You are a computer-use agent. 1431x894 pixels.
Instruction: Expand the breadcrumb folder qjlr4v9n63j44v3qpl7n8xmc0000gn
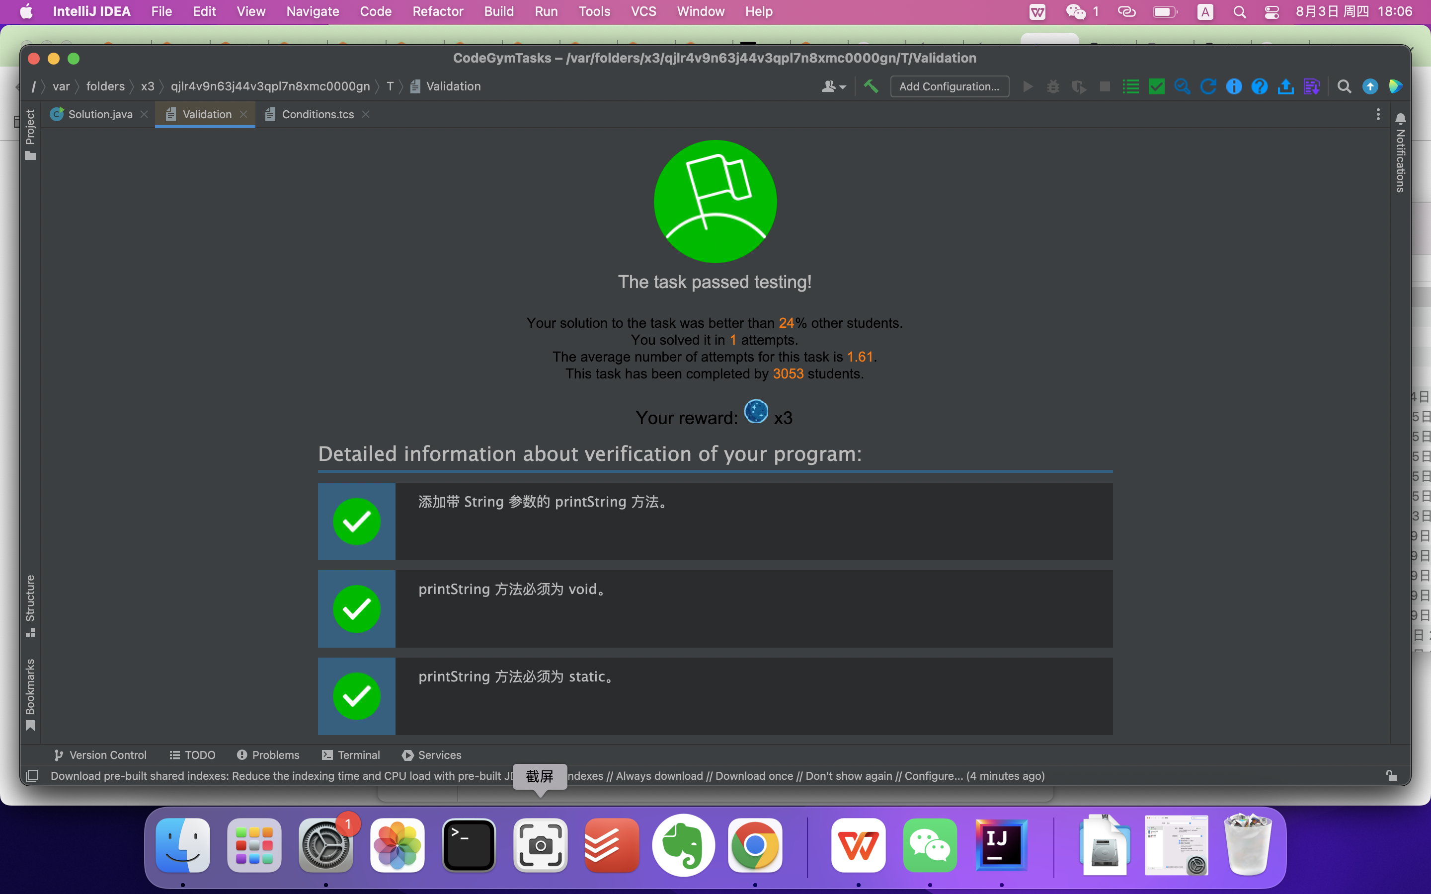(x=270, y=86)
